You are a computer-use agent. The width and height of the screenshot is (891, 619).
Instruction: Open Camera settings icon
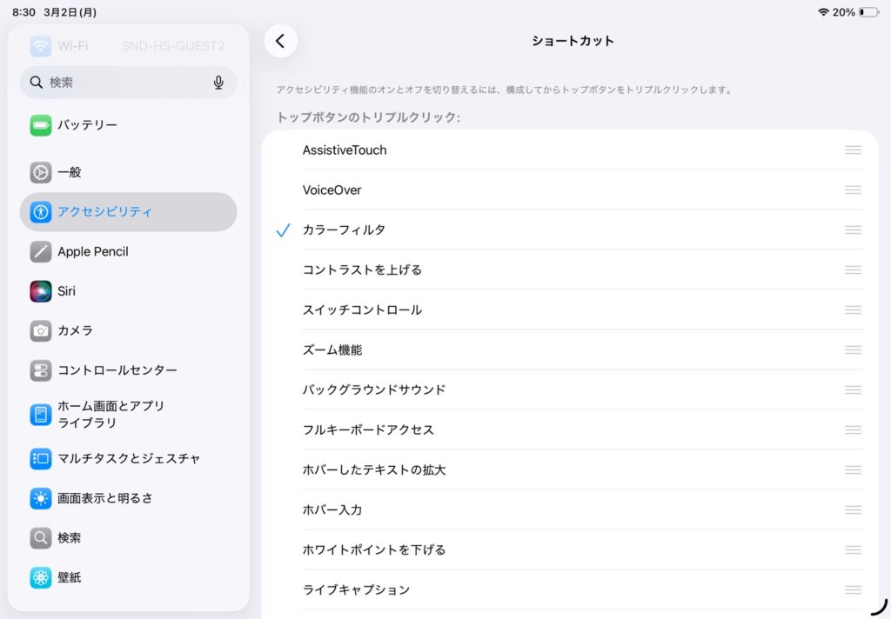[41, 330]
